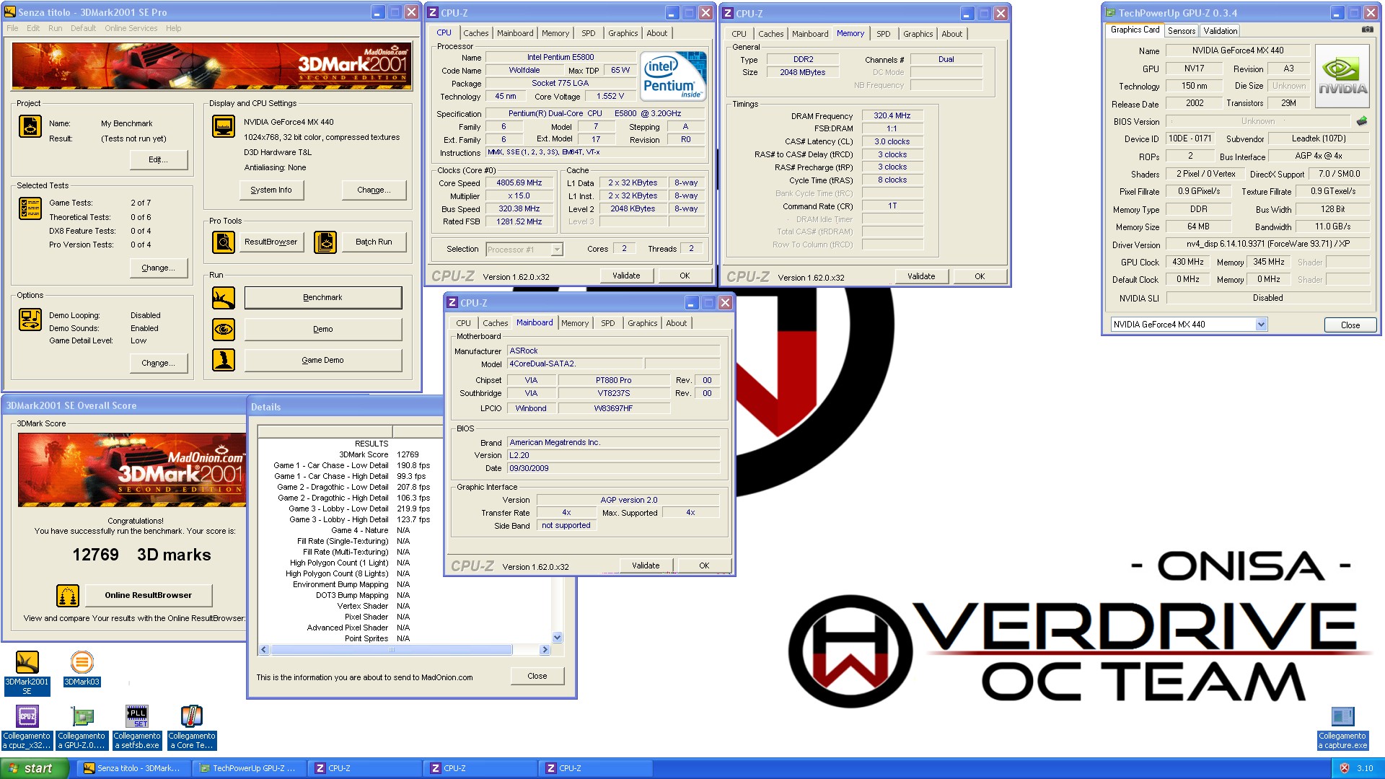The image size is (1385, 779).
Task: Click the Core Speed value 4805.69 MHz
Action: tap(519, 183)
